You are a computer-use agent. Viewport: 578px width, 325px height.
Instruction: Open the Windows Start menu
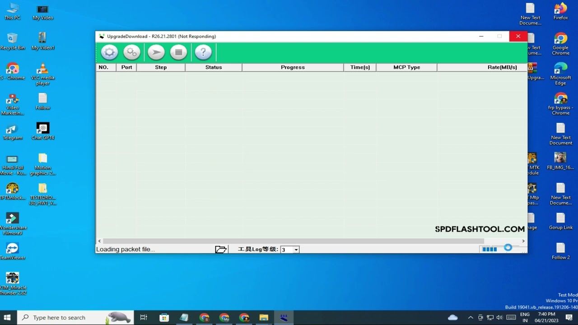point(7,318)
